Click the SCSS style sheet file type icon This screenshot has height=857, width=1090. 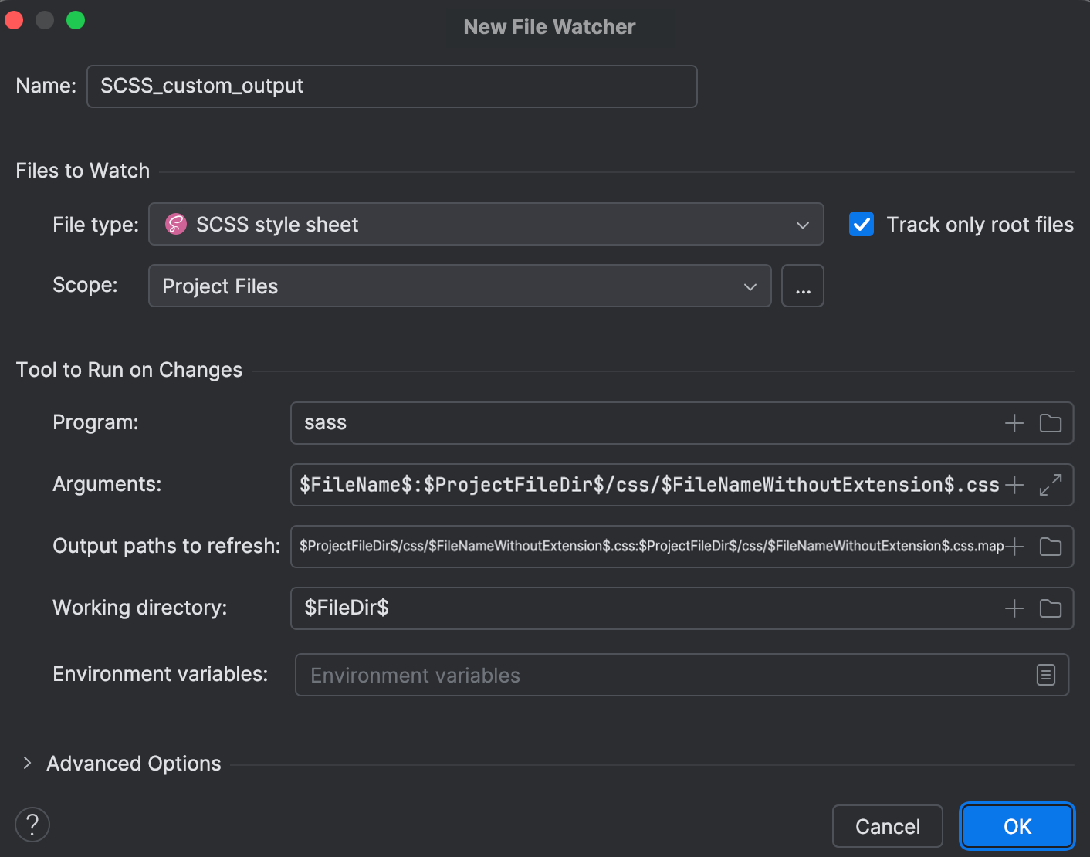pyautogui.click(x=175, y=225)
